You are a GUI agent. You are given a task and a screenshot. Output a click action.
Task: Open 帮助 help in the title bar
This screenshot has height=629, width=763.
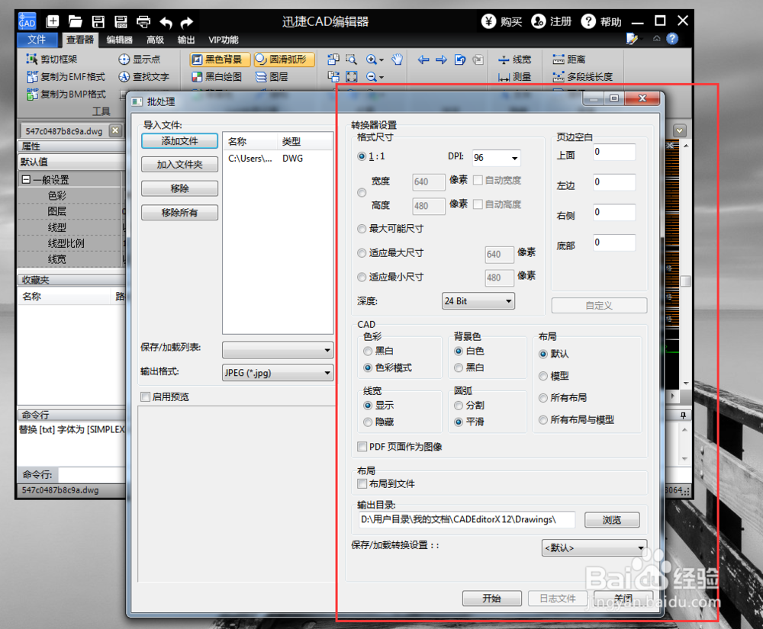coord(601,21)
